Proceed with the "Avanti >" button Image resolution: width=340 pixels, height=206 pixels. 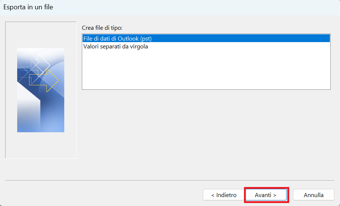point(266,195)
